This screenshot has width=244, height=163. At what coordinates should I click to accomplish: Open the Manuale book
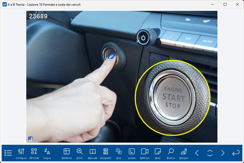coord(93,153)
